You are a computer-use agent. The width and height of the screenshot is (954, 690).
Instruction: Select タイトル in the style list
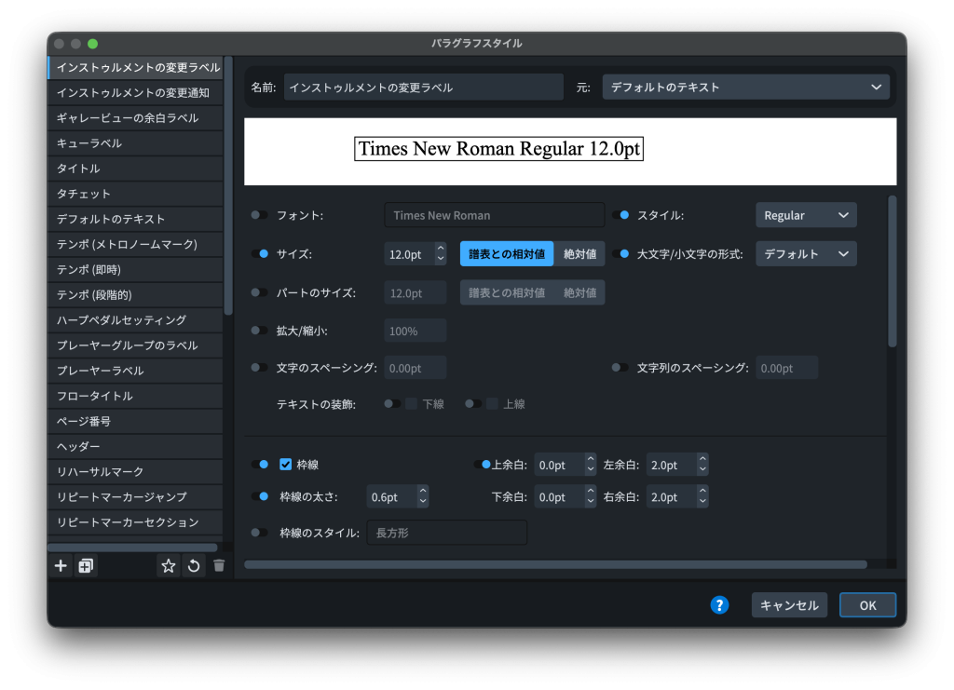point(78,169)
